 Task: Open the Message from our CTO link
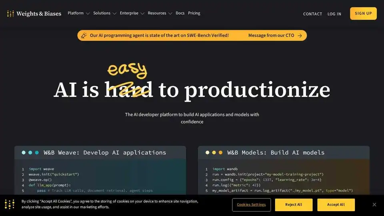[271, 36]
